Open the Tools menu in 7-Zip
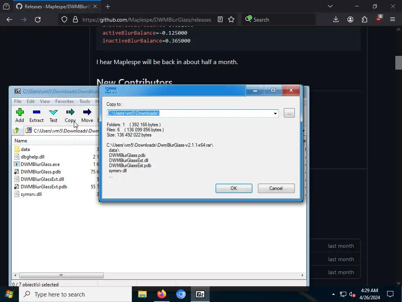 tap(85, 101)
